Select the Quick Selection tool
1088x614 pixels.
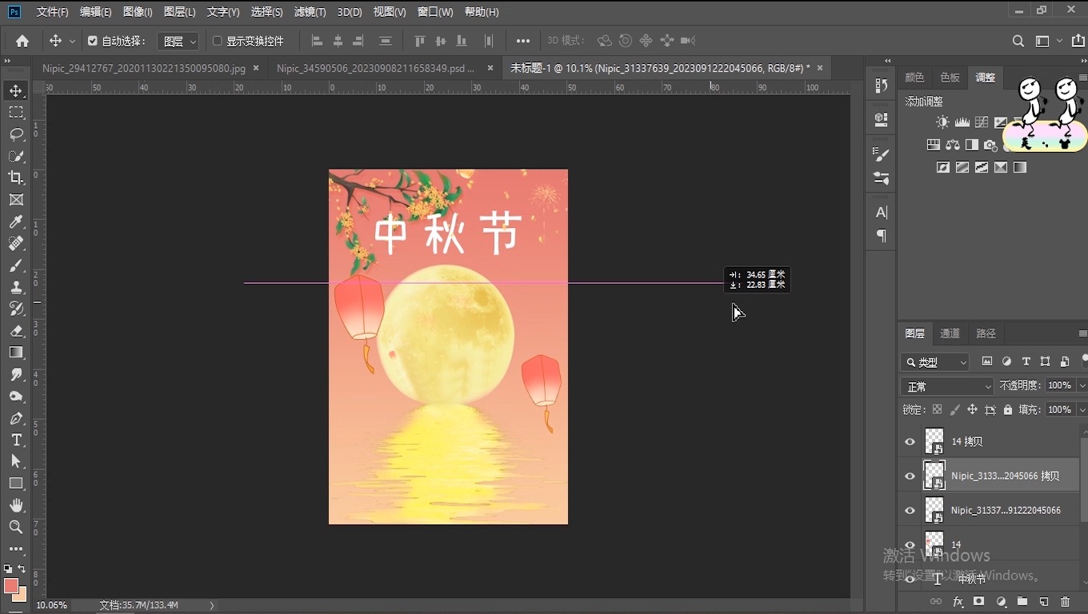click(x=16, y=156)
